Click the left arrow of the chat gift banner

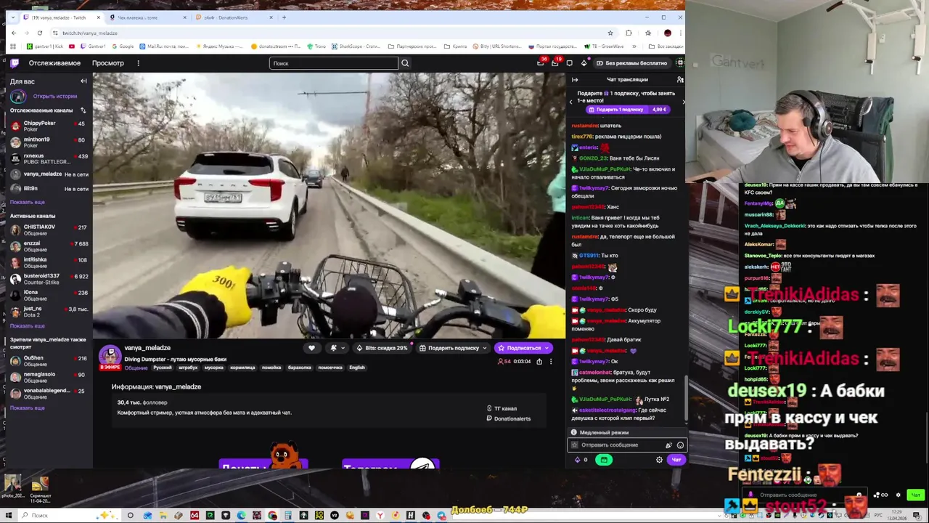tap(570, 102)
